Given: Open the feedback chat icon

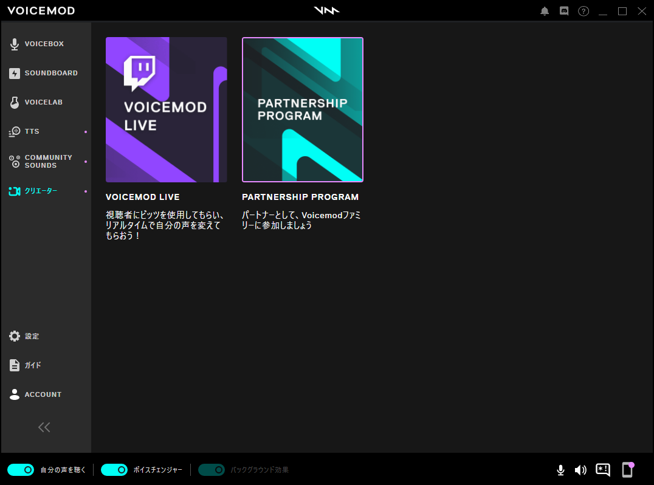Looking at the screenshot, I should [x=603, y=470].
